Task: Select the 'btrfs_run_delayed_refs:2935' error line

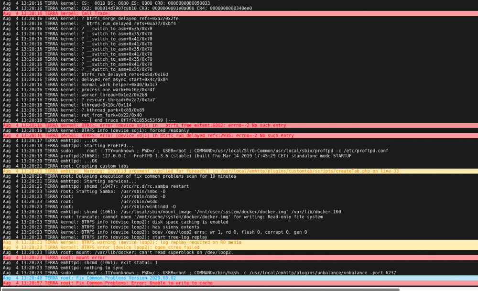Action: click(240, 136)
